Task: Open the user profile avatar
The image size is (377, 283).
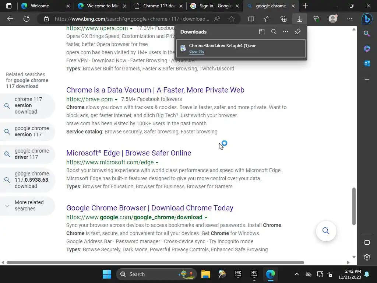Action: [333, 19]
